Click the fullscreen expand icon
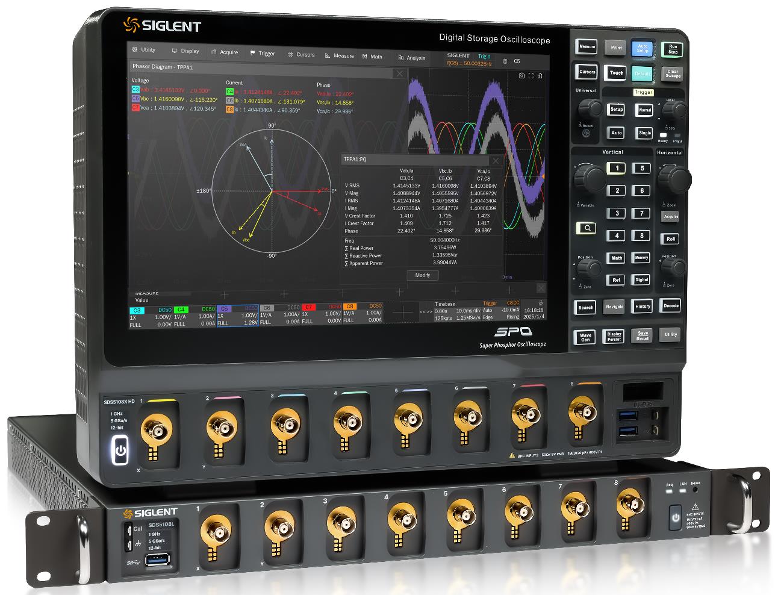 coord(531,76)
